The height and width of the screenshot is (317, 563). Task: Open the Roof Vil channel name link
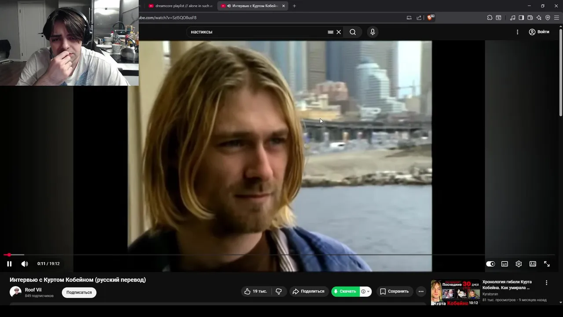point(33,290)
